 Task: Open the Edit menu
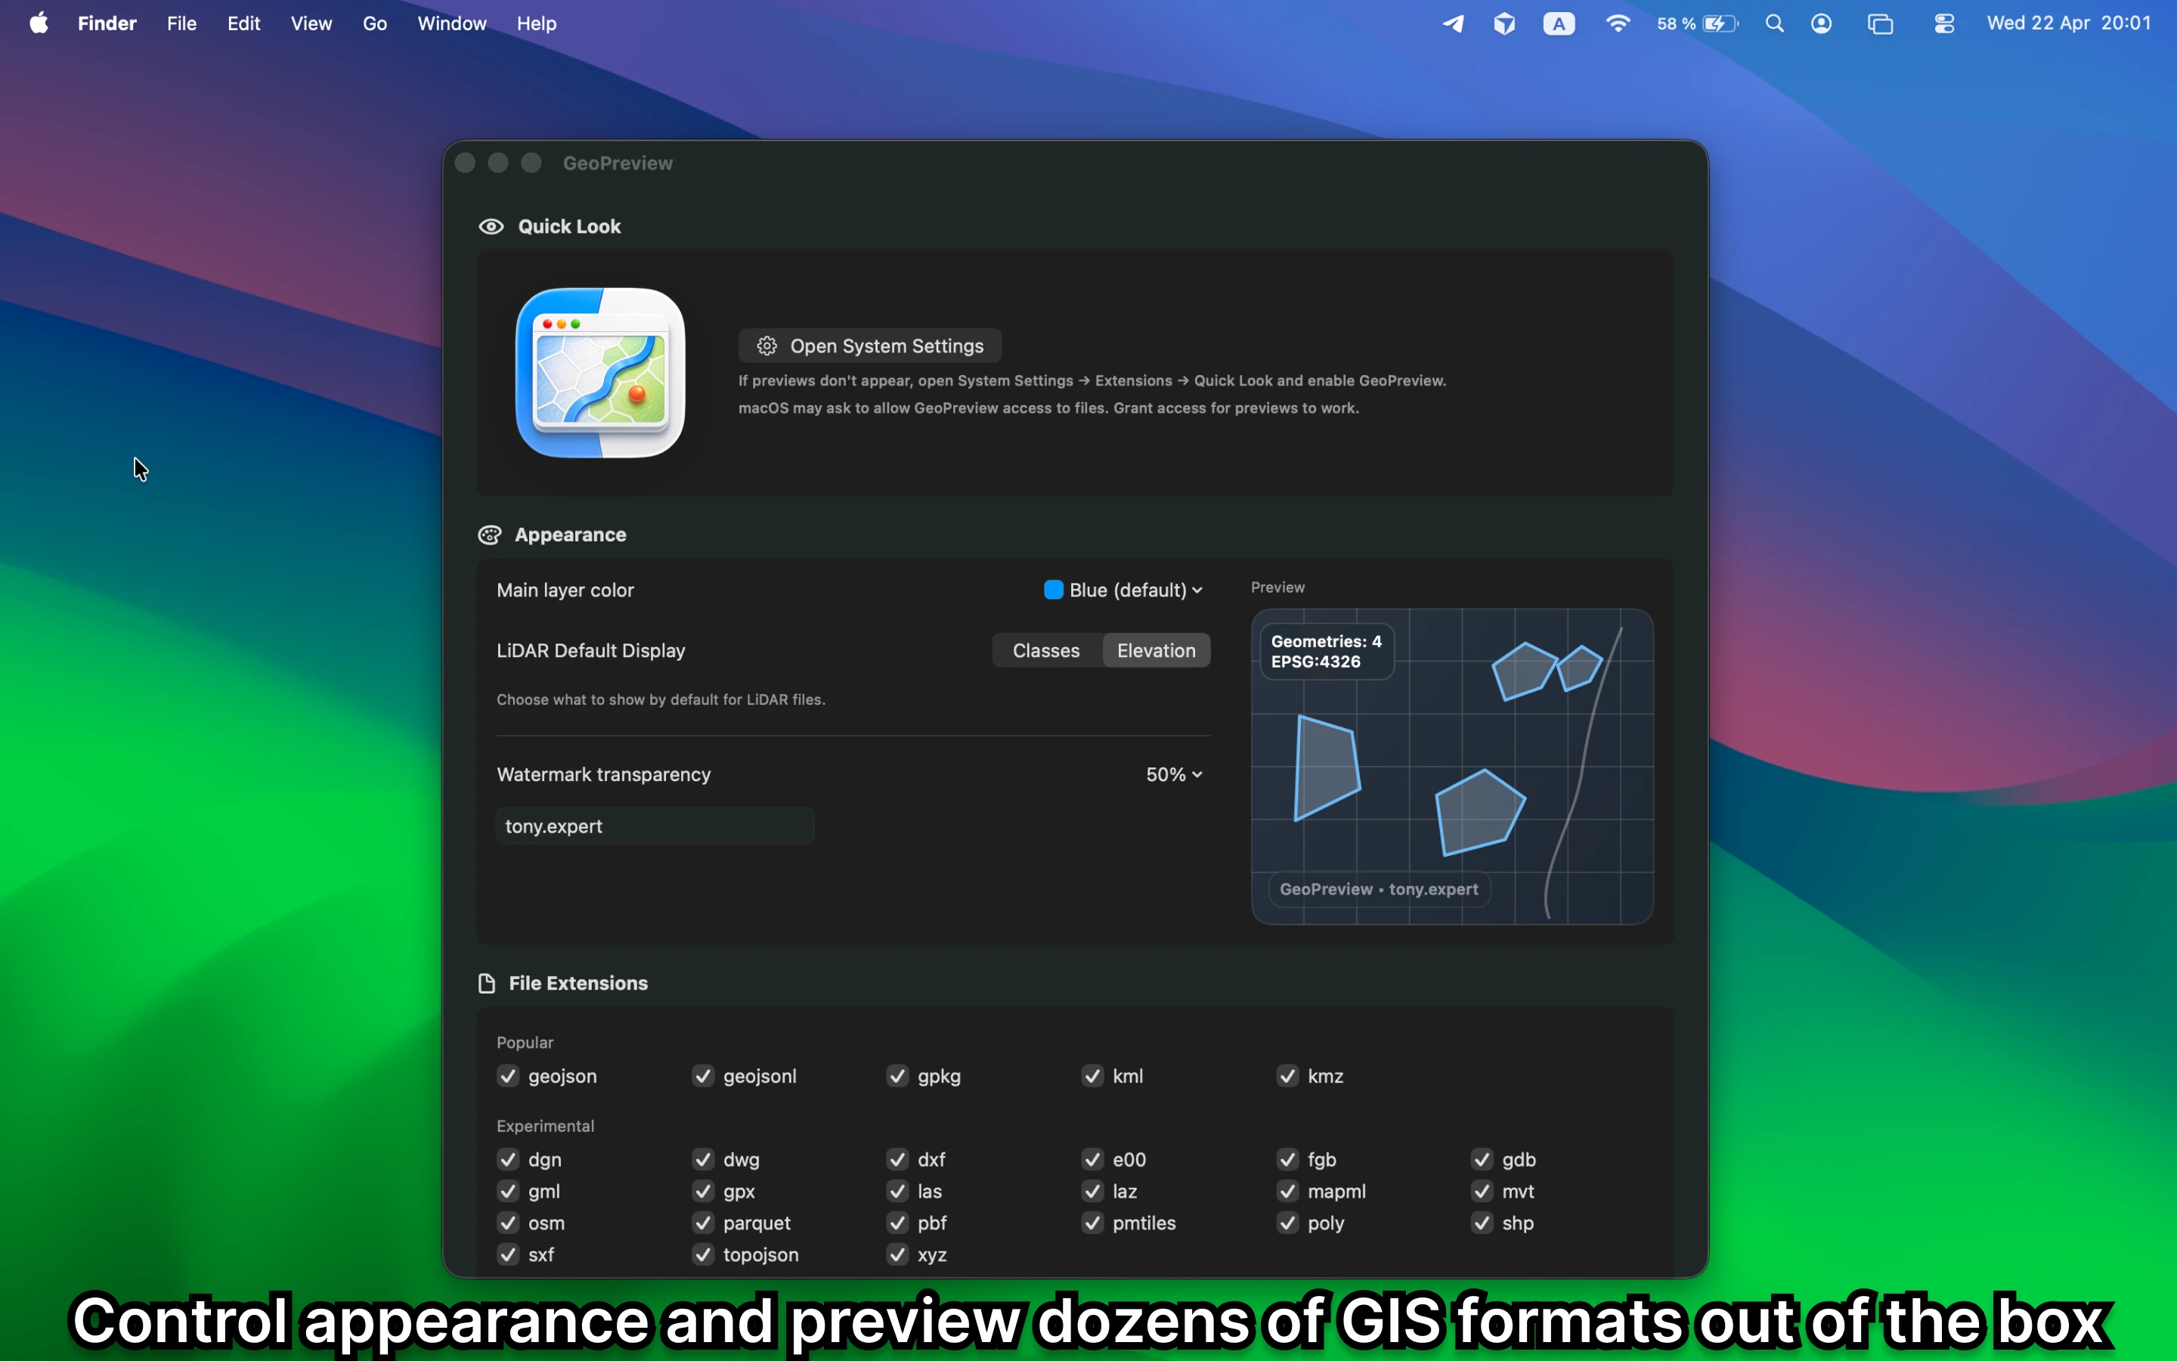pos(244,23)
